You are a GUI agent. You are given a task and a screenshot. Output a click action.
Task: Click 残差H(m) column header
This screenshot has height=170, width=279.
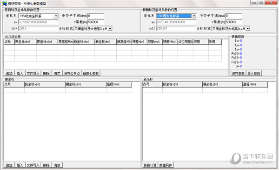coord(170,42)
